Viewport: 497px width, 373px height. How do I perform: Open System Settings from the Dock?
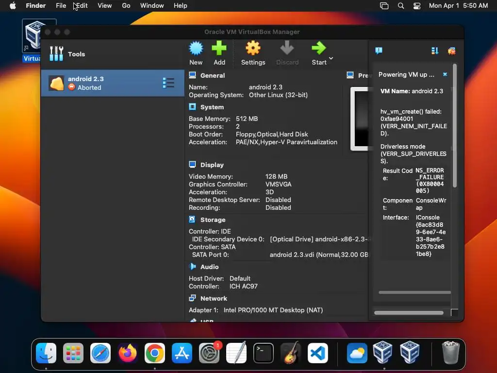click(209, 353)
